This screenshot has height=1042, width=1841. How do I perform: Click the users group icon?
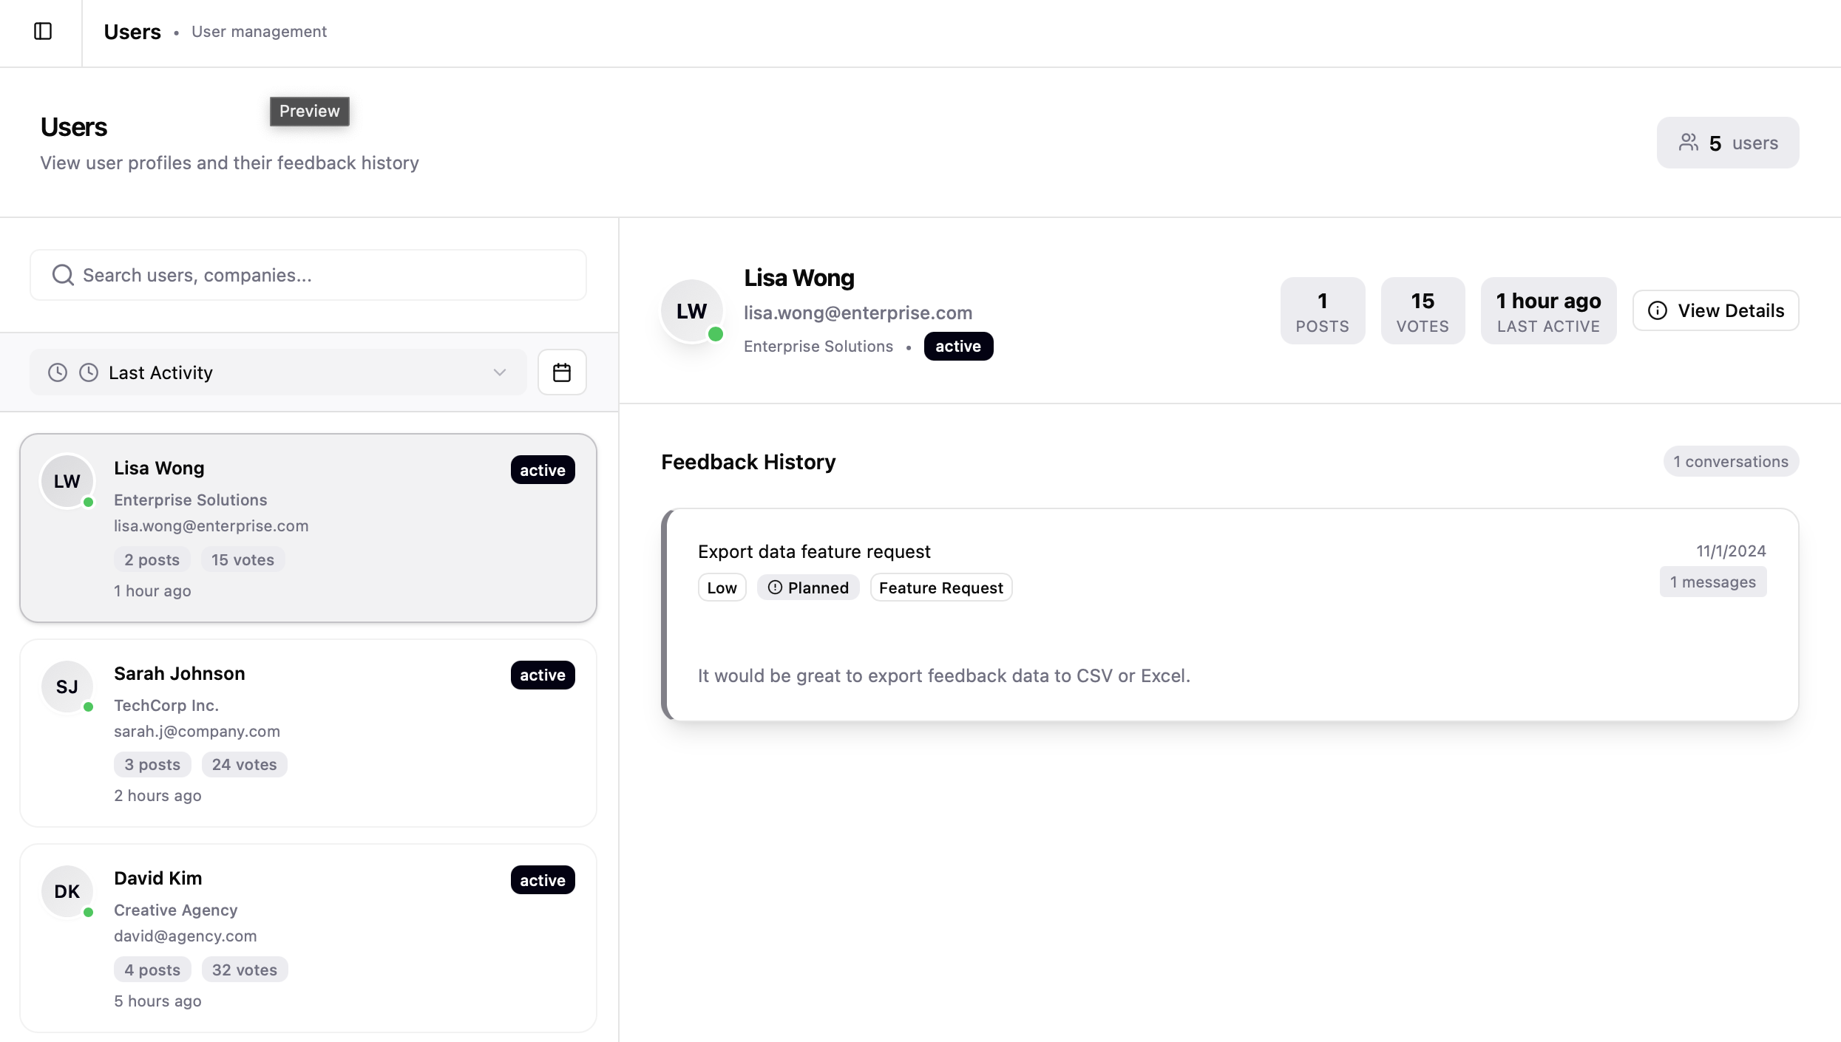point(1689,143)
